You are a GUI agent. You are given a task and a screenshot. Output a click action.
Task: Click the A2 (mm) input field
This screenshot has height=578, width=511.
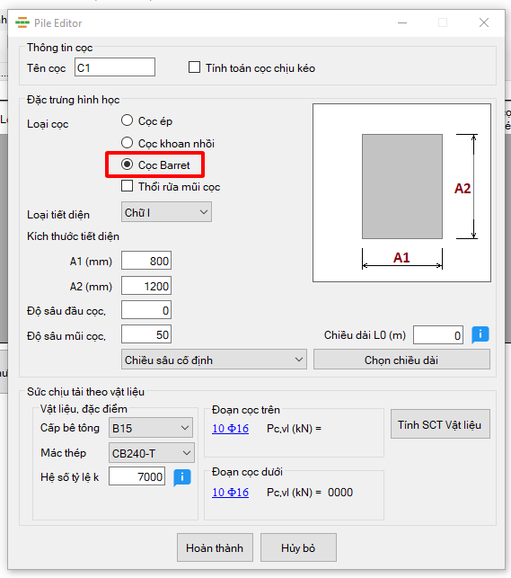tap(146, 286)
